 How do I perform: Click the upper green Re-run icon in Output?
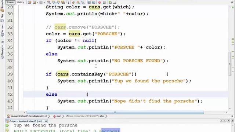[x=7, y=125]
